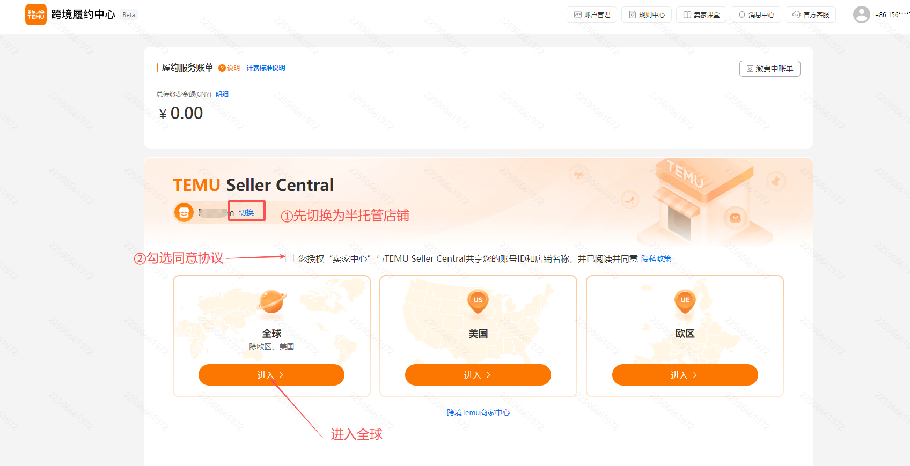Open the user avatar profile icon
Screen dimensions: 910x466
pos(862,14)
